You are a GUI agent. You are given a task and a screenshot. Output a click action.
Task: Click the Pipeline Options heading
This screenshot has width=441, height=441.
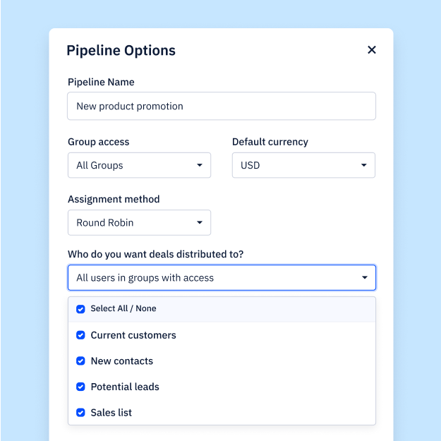pos(121,50)
